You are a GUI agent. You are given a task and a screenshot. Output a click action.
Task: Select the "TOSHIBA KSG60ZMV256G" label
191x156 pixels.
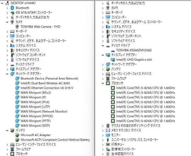(x=134, y=50)
